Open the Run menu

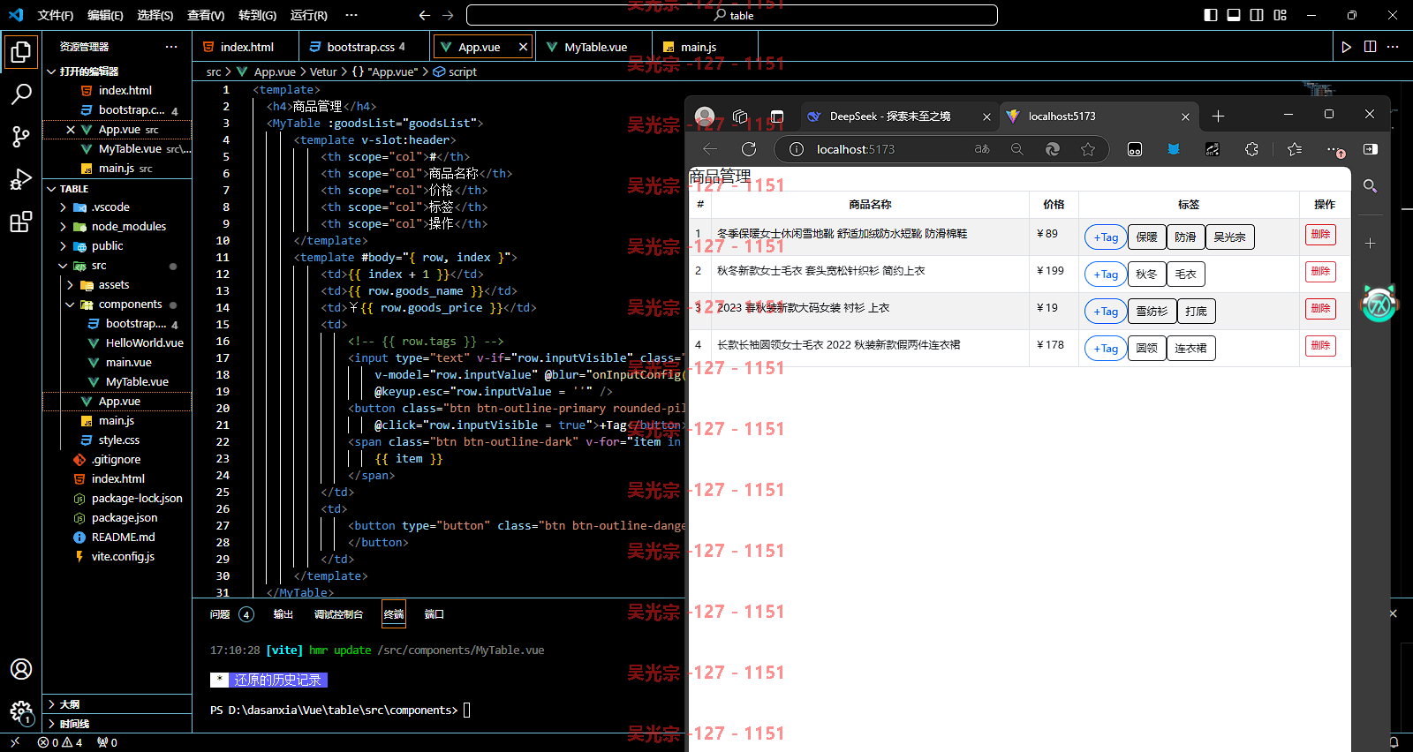[x=309, y=15]
